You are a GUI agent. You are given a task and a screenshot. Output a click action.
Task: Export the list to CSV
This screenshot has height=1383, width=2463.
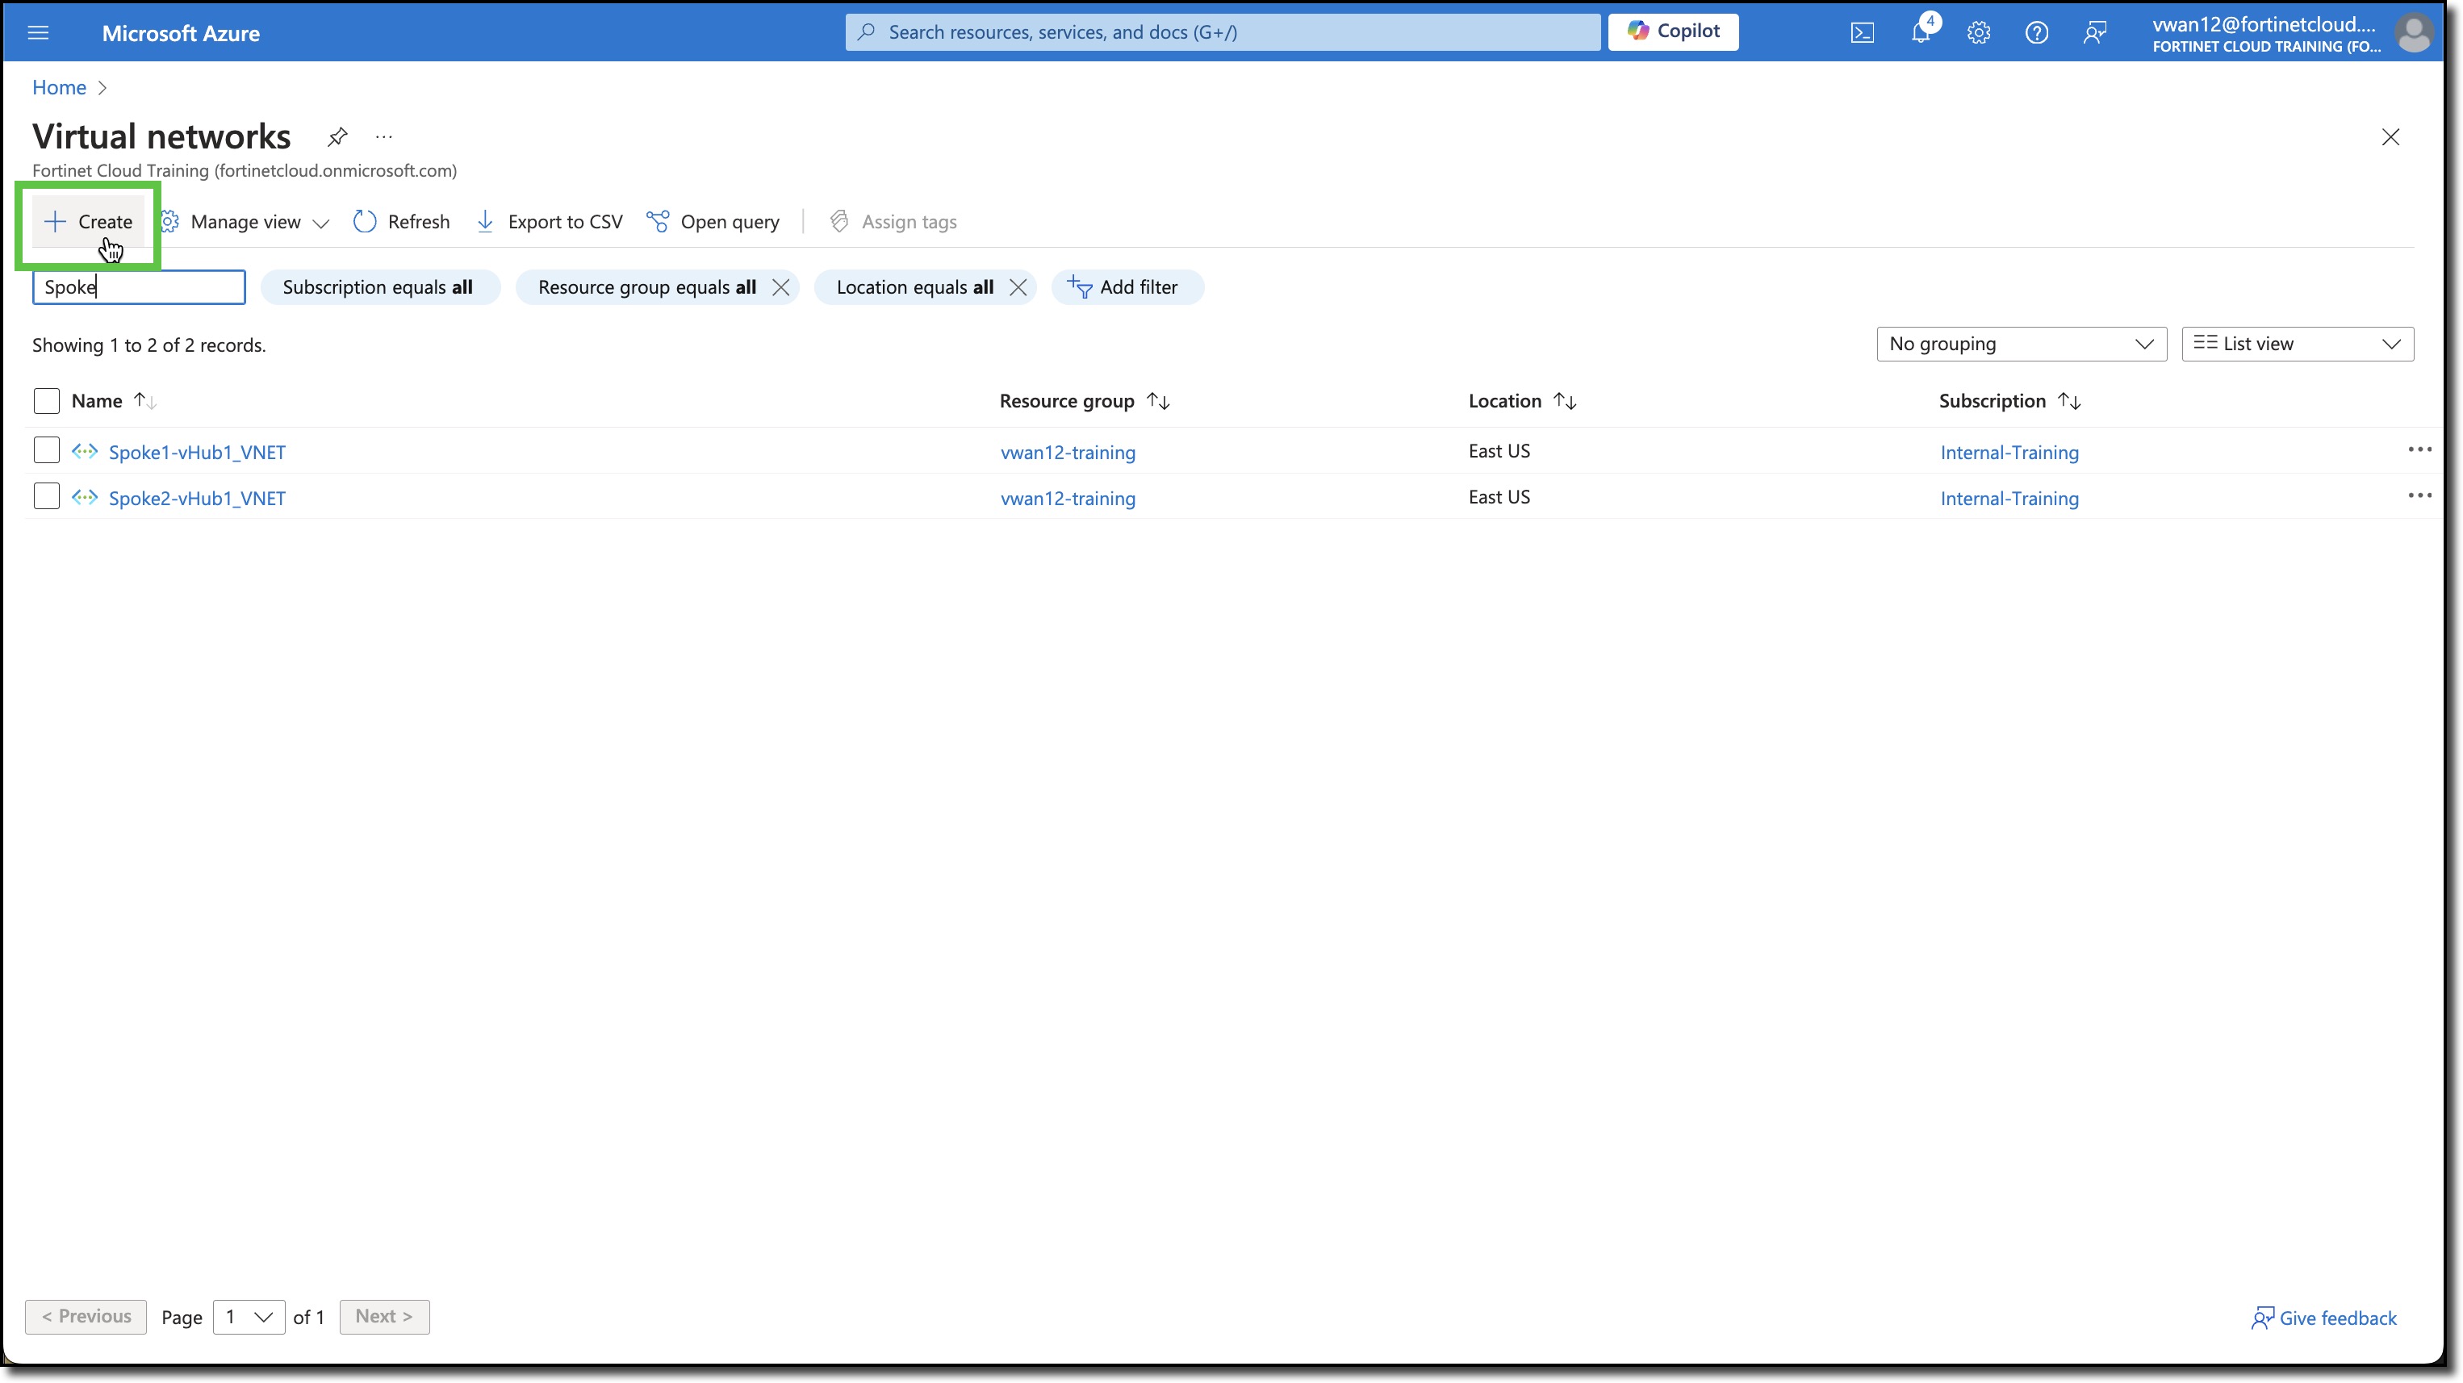point(549,222)
